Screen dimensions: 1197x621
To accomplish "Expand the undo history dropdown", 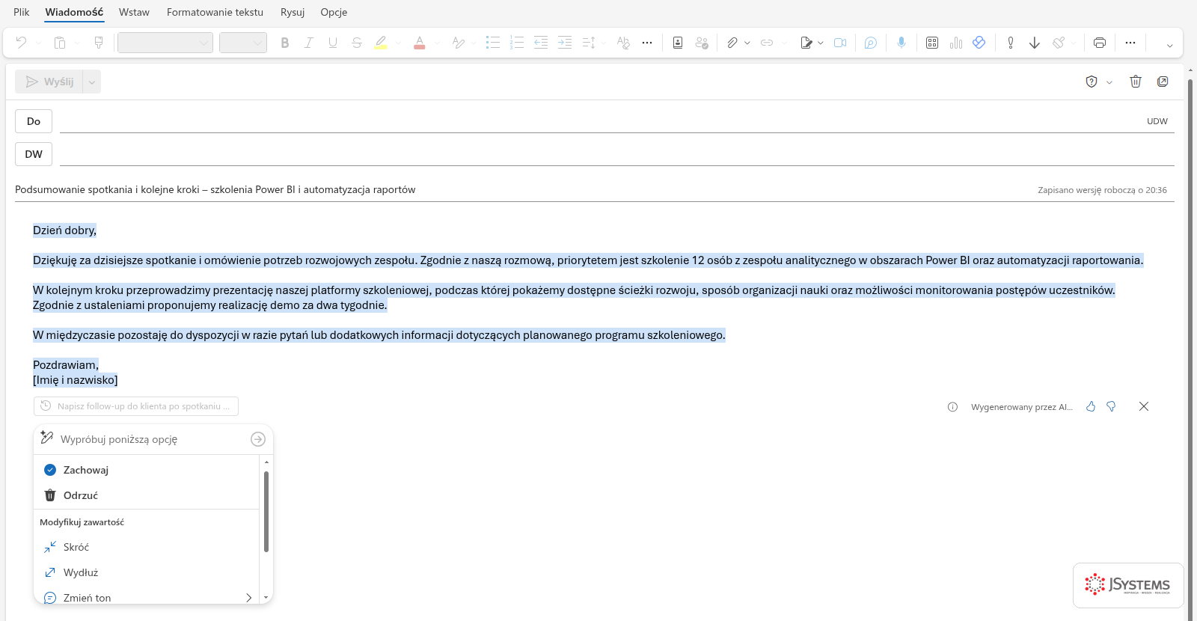I will (x=38, y=43).
